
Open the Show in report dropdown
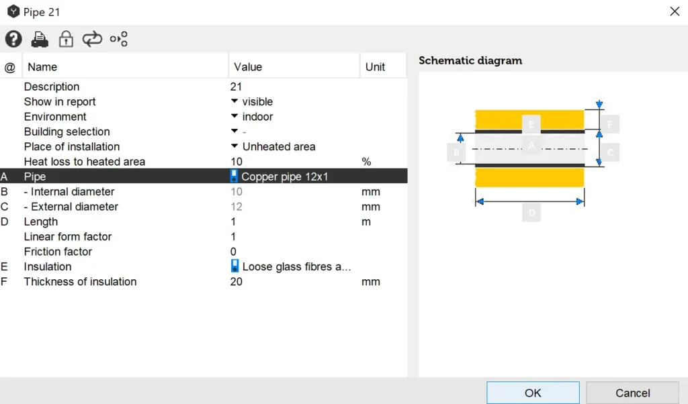coord(234,101)
